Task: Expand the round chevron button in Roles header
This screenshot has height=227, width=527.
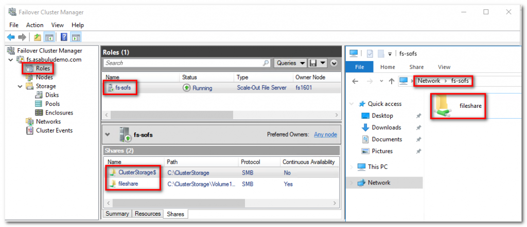Action: (x=333, y=63)
